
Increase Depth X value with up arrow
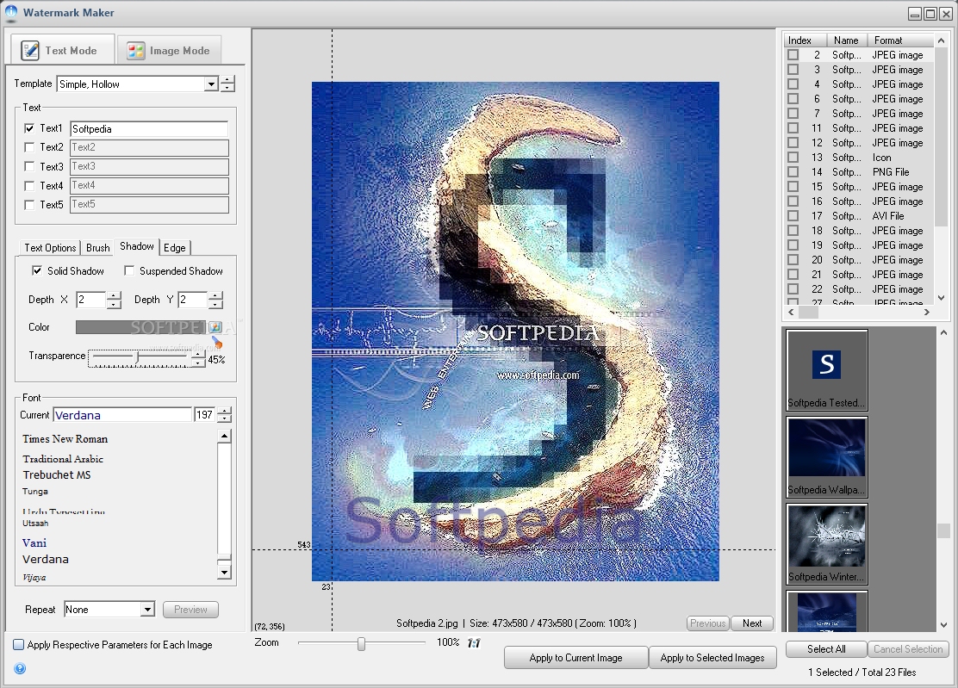[x=114, y=296]
